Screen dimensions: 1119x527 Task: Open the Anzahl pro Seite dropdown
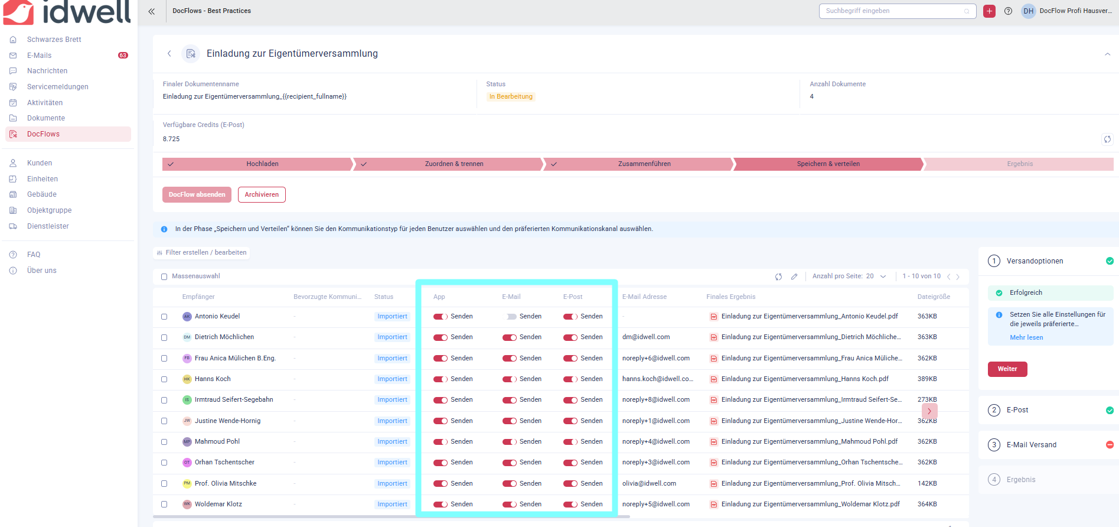883,276
